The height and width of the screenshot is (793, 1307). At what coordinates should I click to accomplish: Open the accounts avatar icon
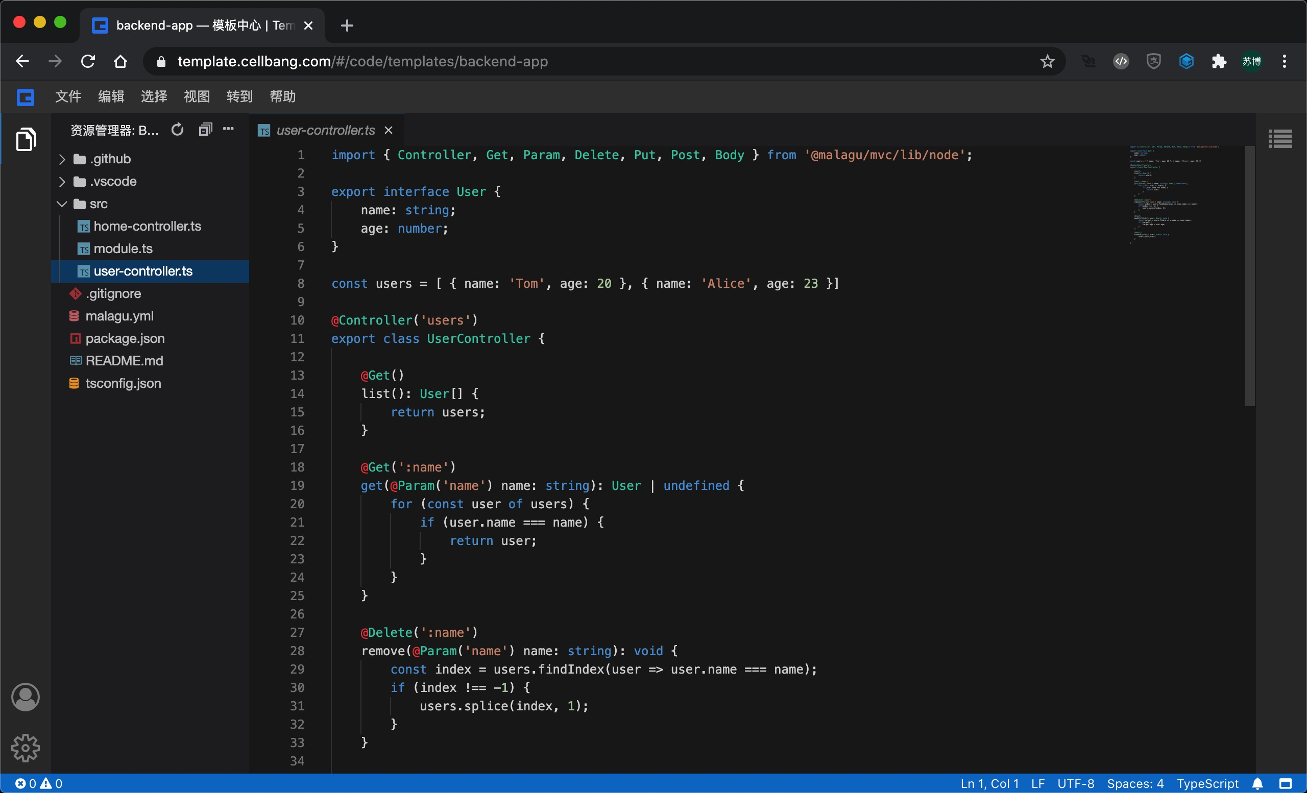pos(26,697)
